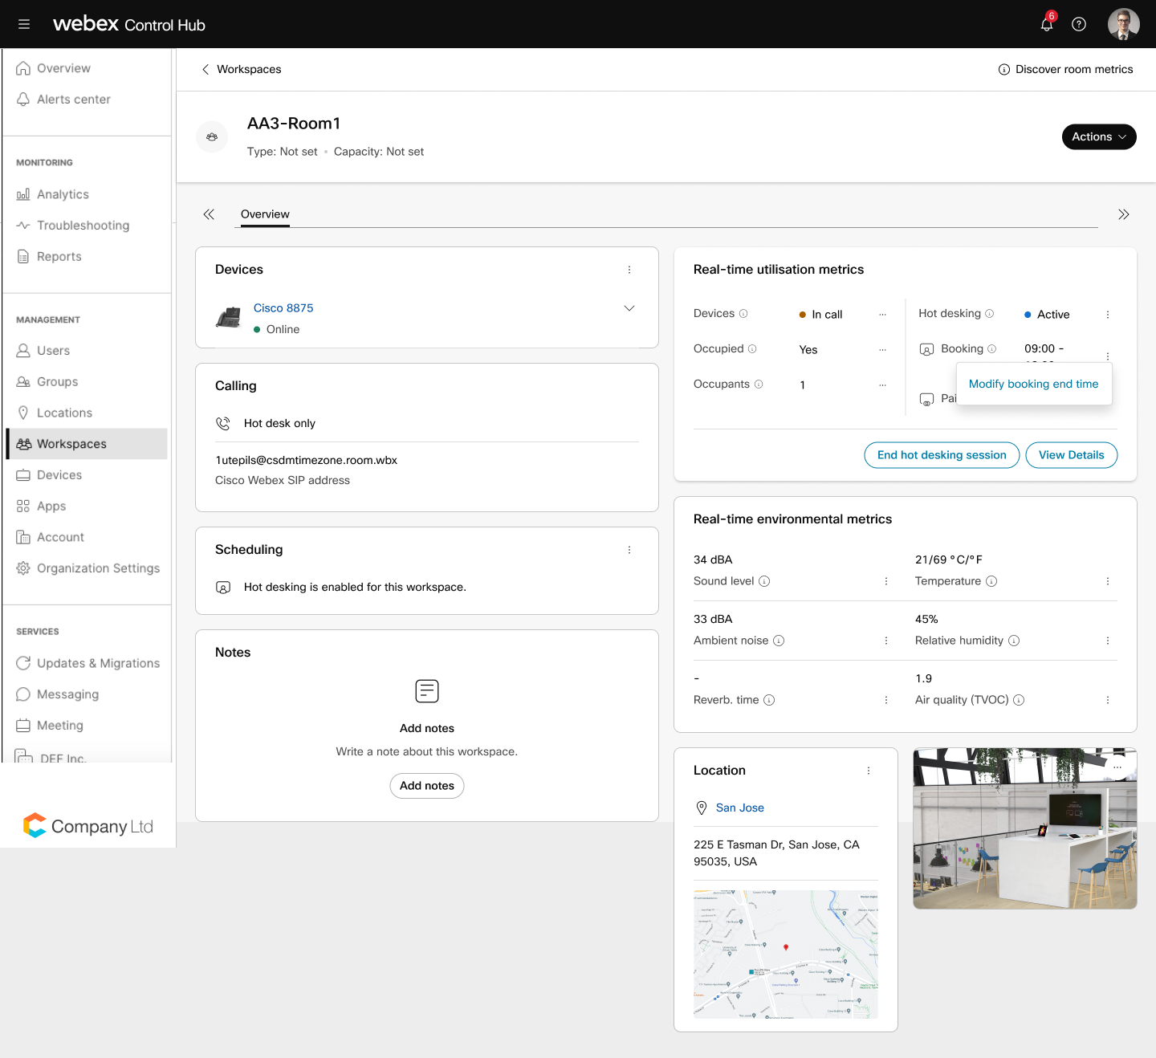Open Updates & Migrations service
The image size is (1156, 1058).
(87, 663)
